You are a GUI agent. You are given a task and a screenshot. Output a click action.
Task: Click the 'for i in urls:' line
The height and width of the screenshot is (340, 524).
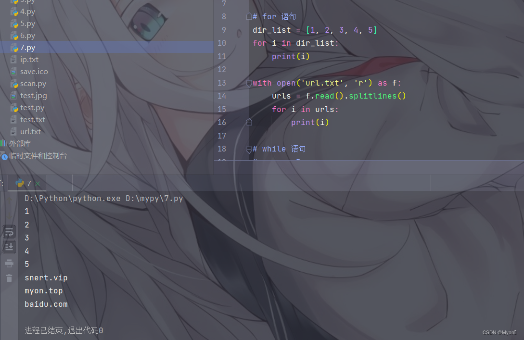point(305,109)
